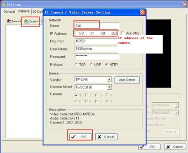
Task: Uncheck the Camera 1 checkbox
Action: (x=76, y=95)
